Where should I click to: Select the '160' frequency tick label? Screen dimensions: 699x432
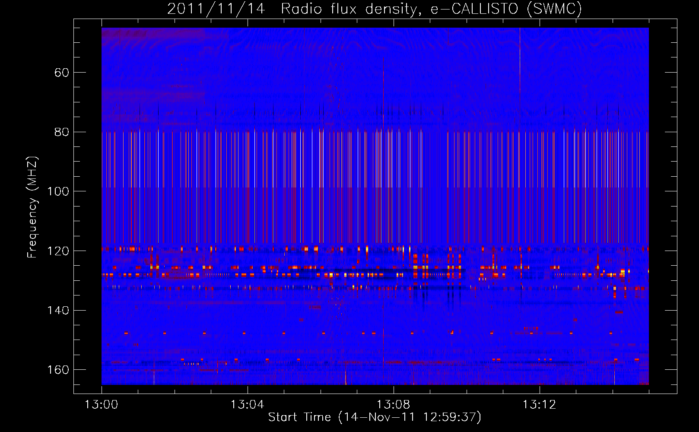coord(58,370)
